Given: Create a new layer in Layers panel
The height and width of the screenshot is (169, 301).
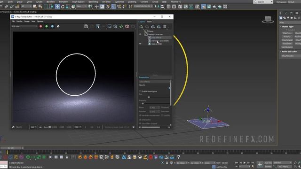Looking at the screenshot, I should (x=141, y=27).
